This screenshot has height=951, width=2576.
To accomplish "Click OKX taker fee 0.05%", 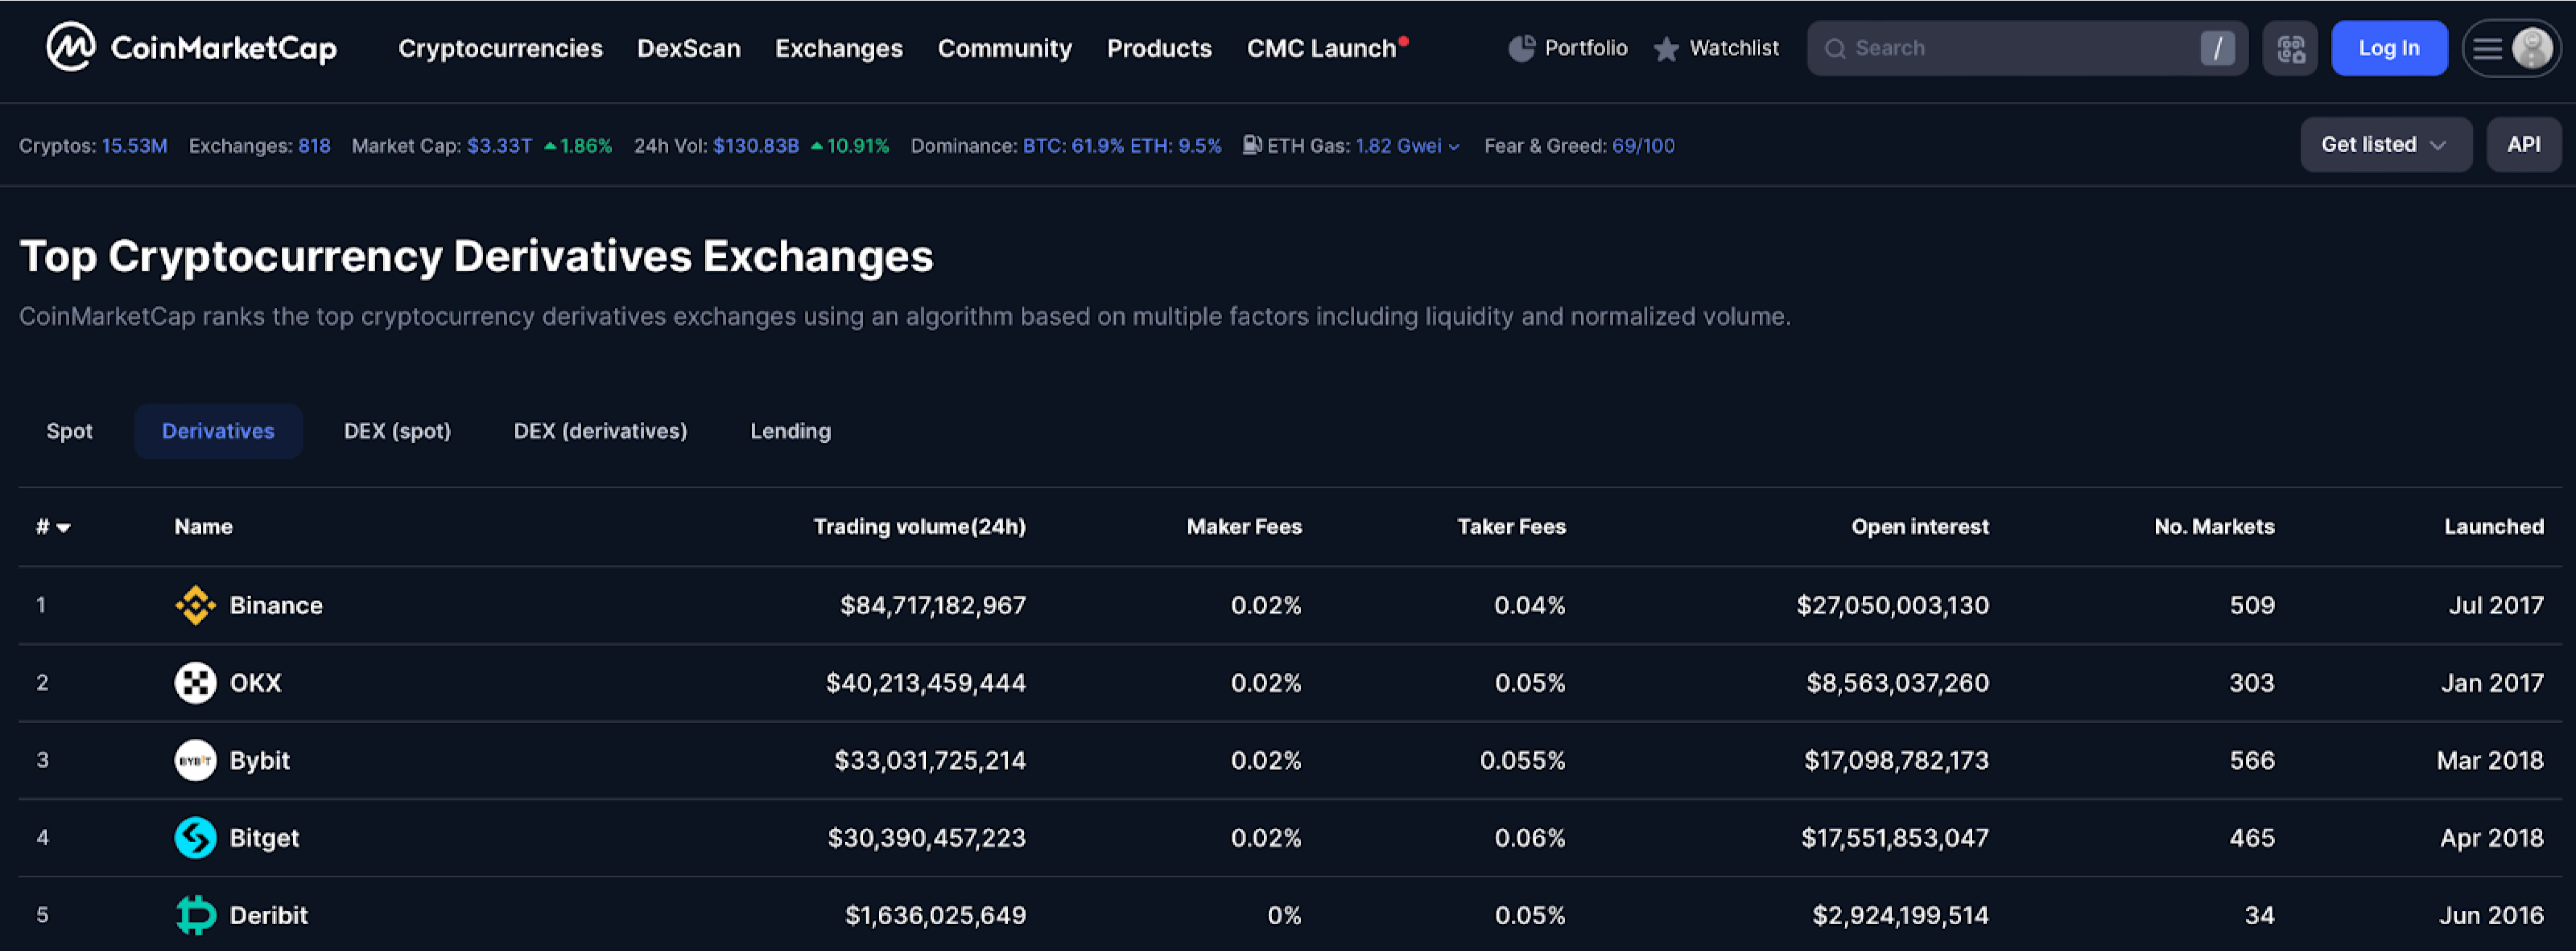I will click(1530, 683).
